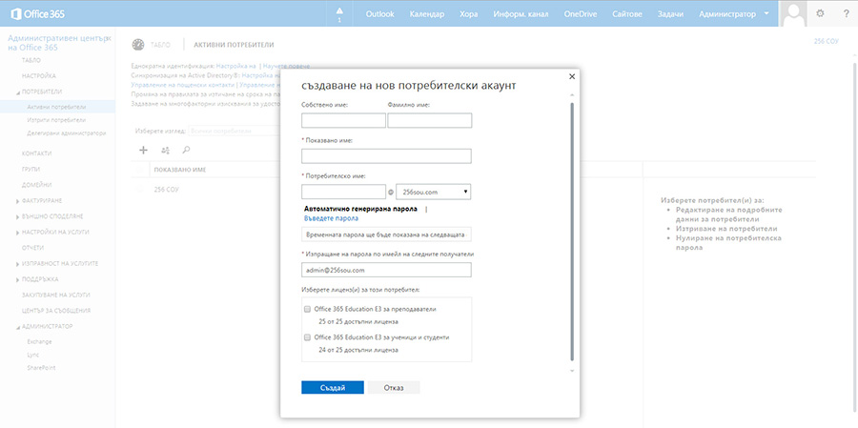Click the Управление на пощенски контакти link
This screenshot has height=428, width=858.
[x=183, y=86]
